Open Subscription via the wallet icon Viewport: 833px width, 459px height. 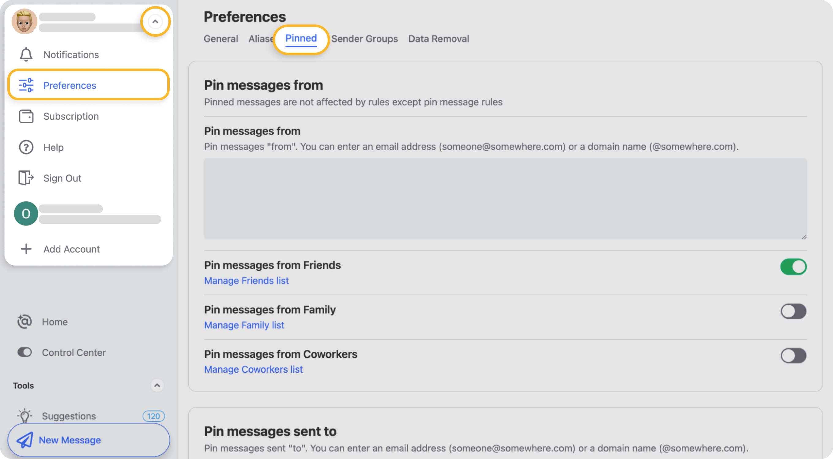click(x=26, y=116)
